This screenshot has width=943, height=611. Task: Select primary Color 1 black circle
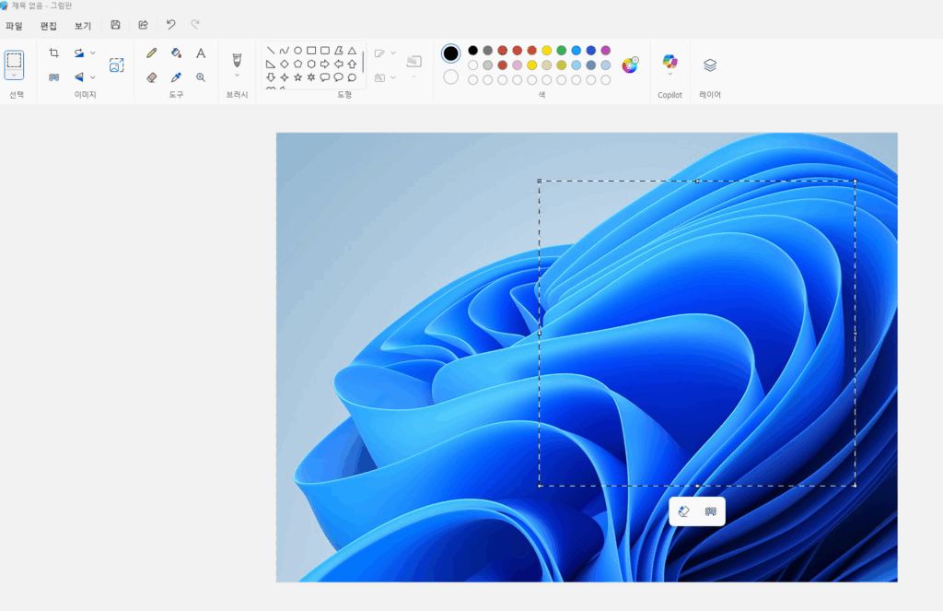coord(450,53)
